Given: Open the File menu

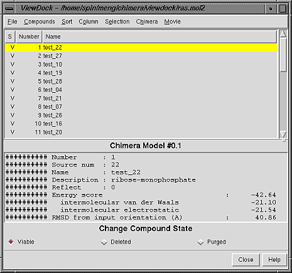Looking at the screenshot, I should [13, 21].
